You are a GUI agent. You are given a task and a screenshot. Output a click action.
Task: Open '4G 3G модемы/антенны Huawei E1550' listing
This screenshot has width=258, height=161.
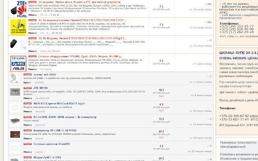click(82, 20)
